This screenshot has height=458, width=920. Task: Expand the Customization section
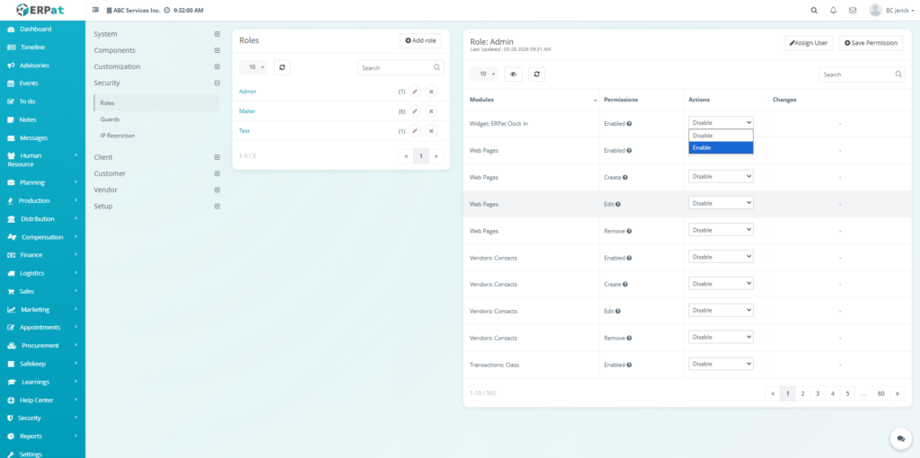point(217,66)
